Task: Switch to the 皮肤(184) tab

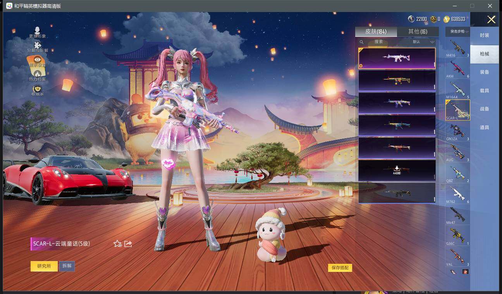Action: [x=376, y=32]
